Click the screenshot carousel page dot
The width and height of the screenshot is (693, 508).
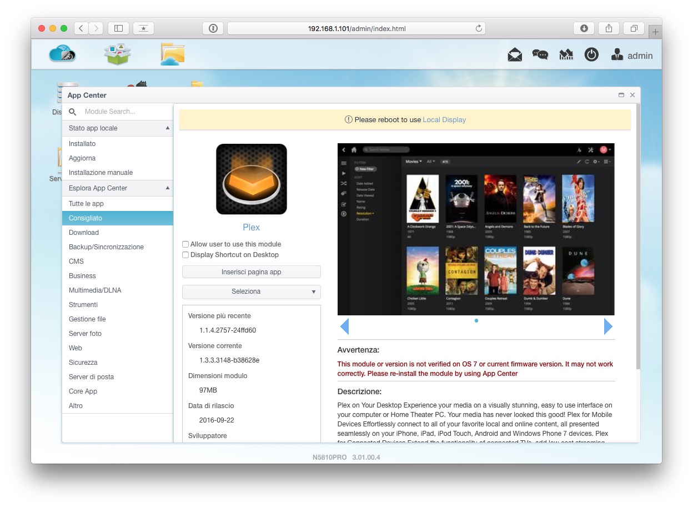click(x=476, y=320)
